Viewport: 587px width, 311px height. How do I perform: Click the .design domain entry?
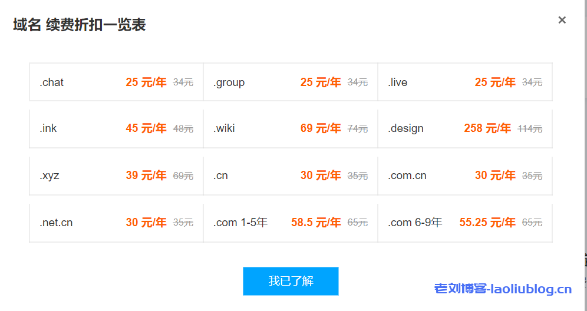click(406, 128)
